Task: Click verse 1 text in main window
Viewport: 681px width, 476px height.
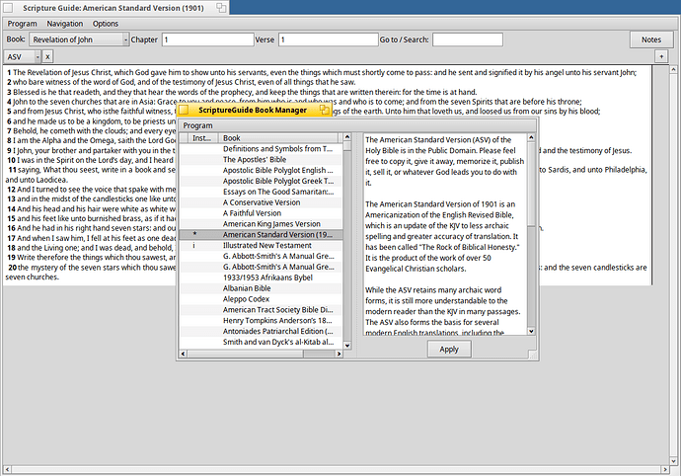Action: point(322,73)
